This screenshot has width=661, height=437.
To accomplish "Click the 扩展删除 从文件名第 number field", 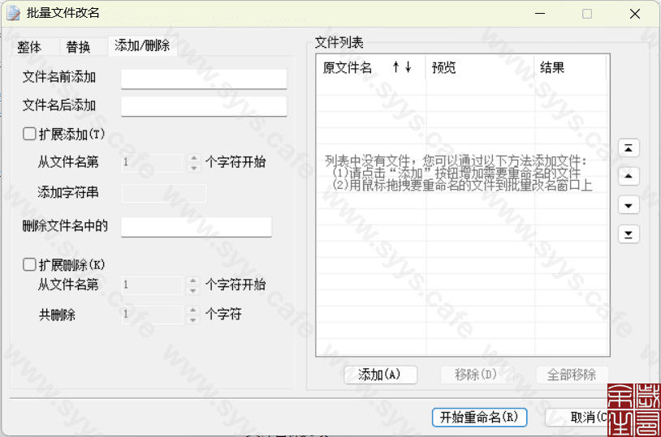I will coord(153,285).
